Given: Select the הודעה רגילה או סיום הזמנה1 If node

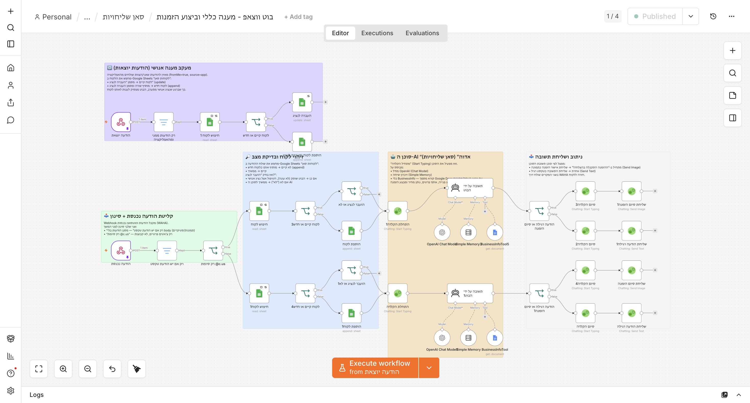Looking at the screenshot, I should tap(539, 293).
